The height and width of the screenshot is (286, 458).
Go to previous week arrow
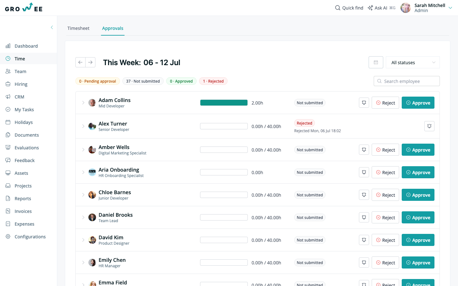80,62
